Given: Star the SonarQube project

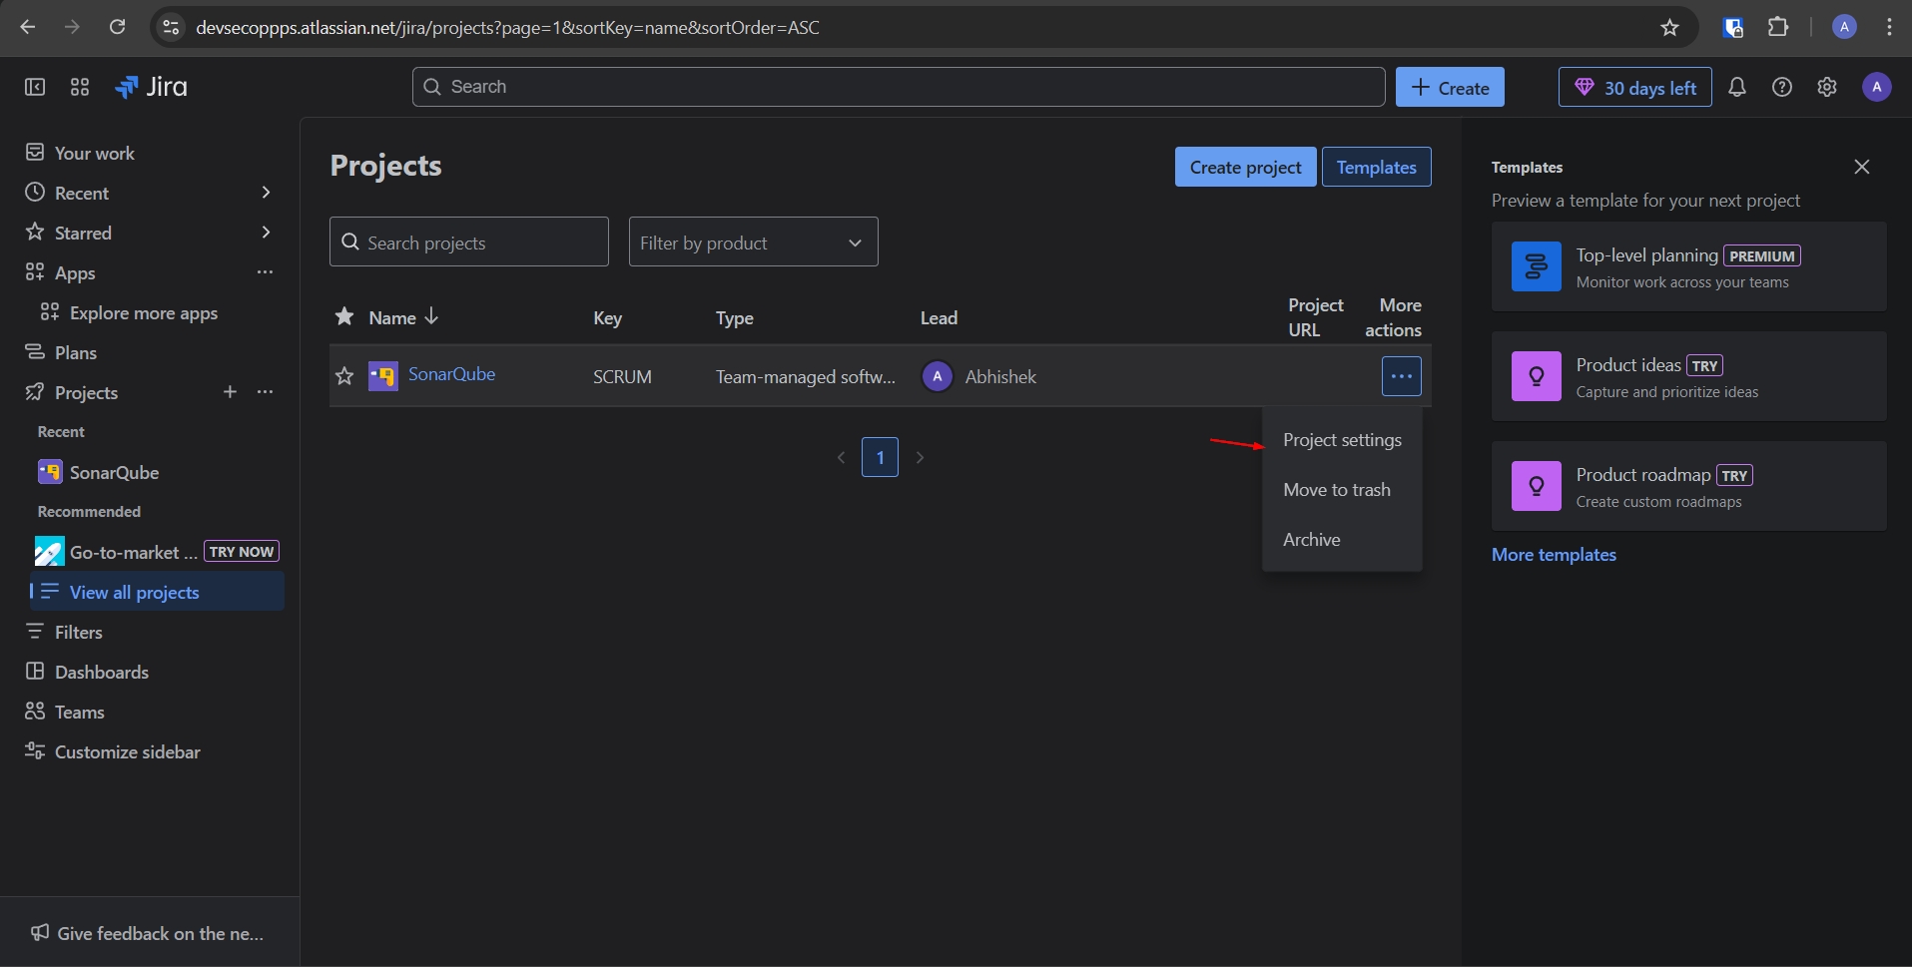Looking at the screenshot, I should (344, 376).
